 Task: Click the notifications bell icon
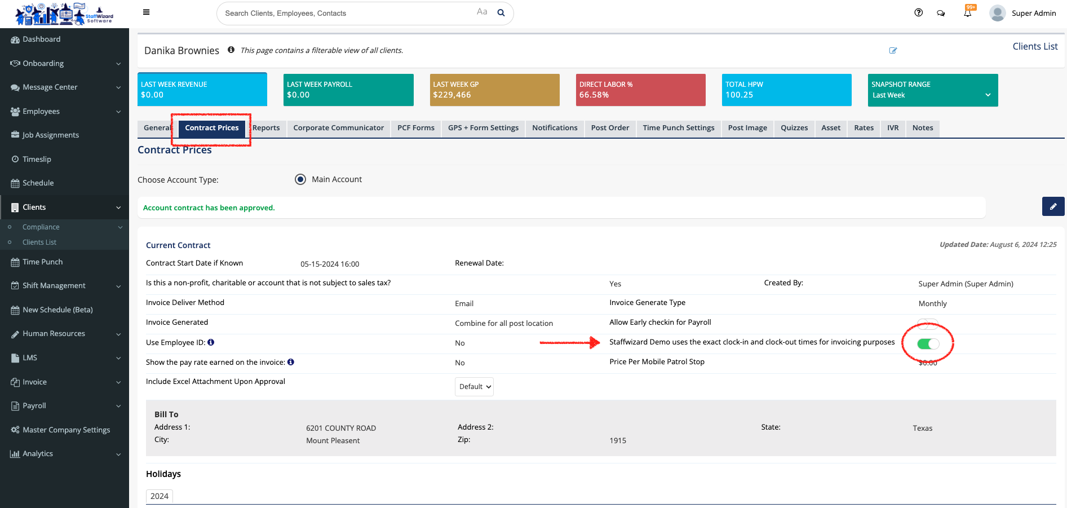[967, 14]
